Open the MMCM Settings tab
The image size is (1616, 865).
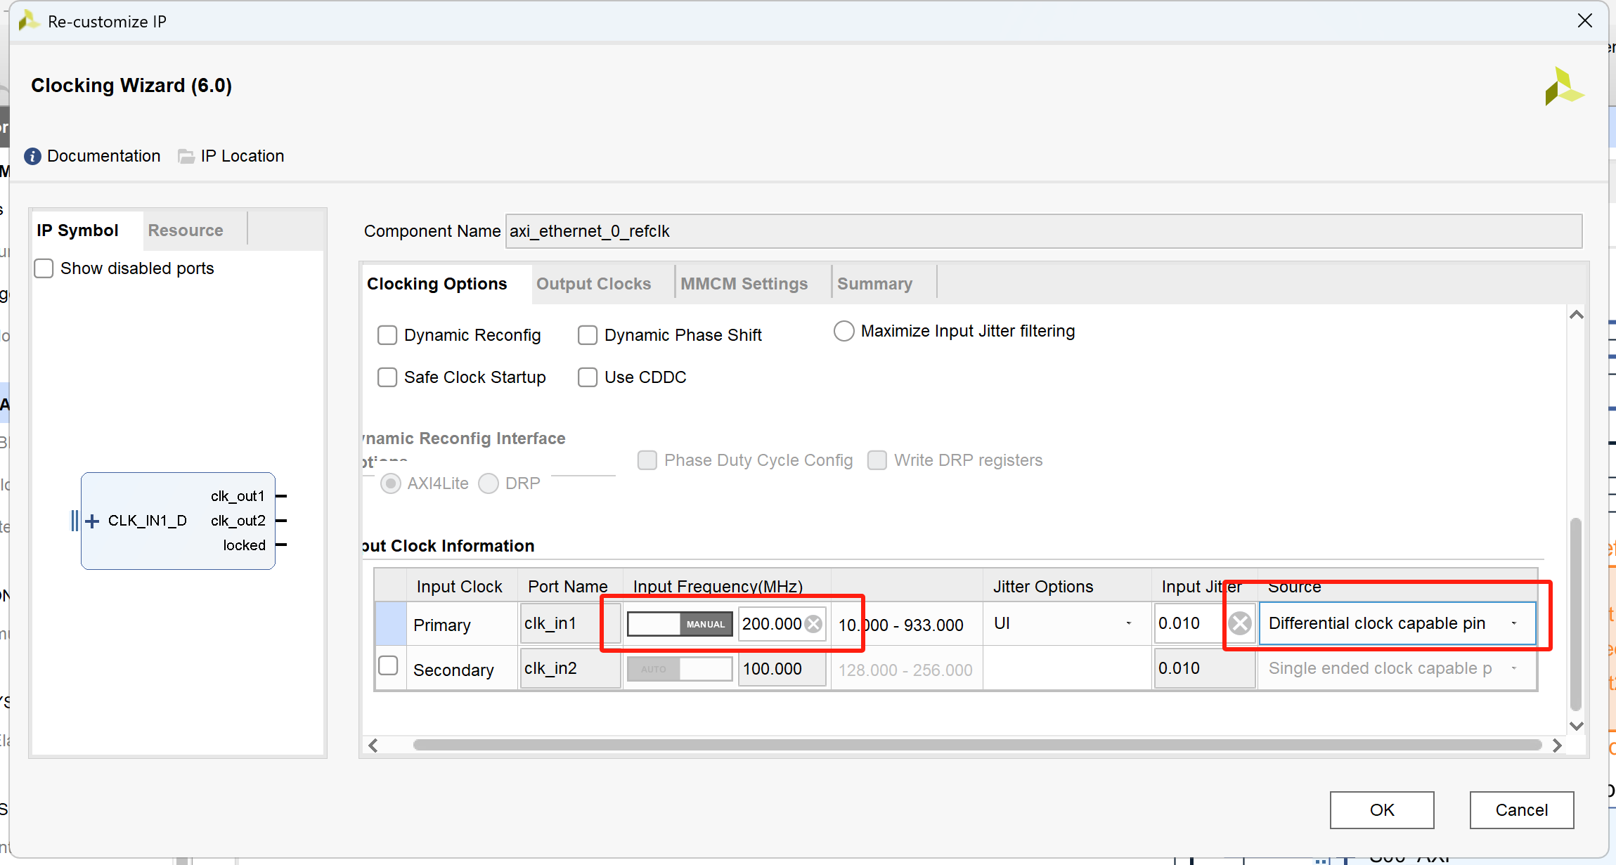744,284
